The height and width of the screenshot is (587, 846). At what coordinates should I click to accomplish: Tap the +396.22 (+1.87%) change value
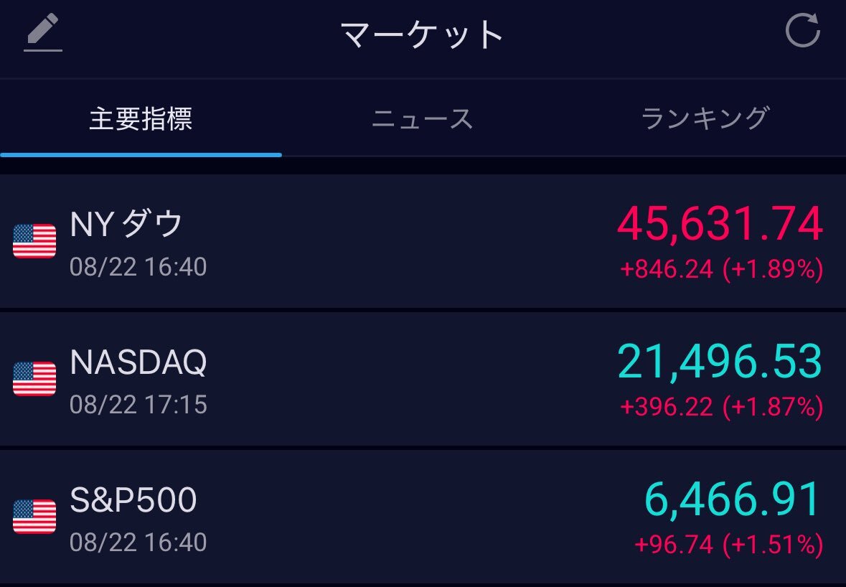[x=721, y=407]
